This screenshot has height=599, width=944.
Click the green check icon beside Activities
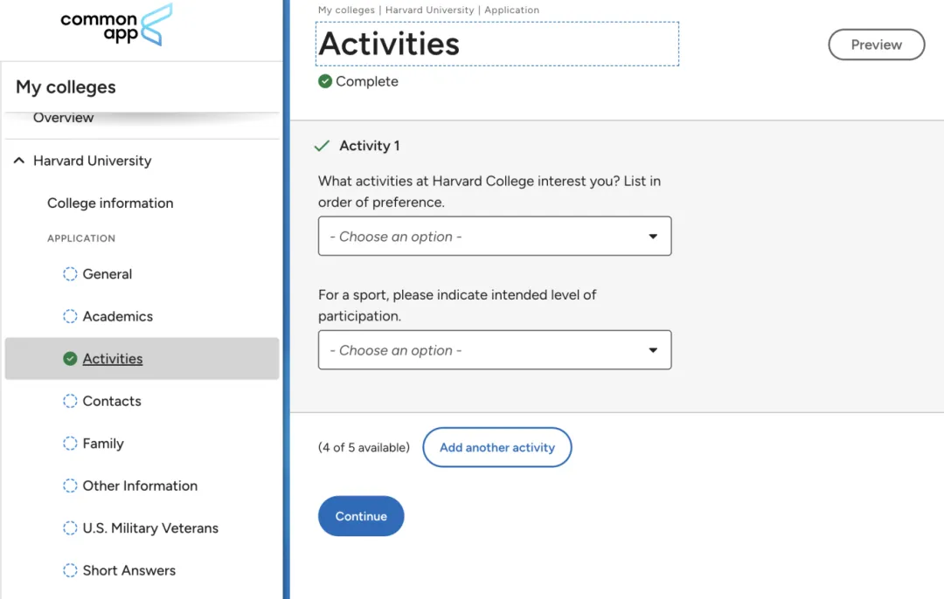(70, 358)
